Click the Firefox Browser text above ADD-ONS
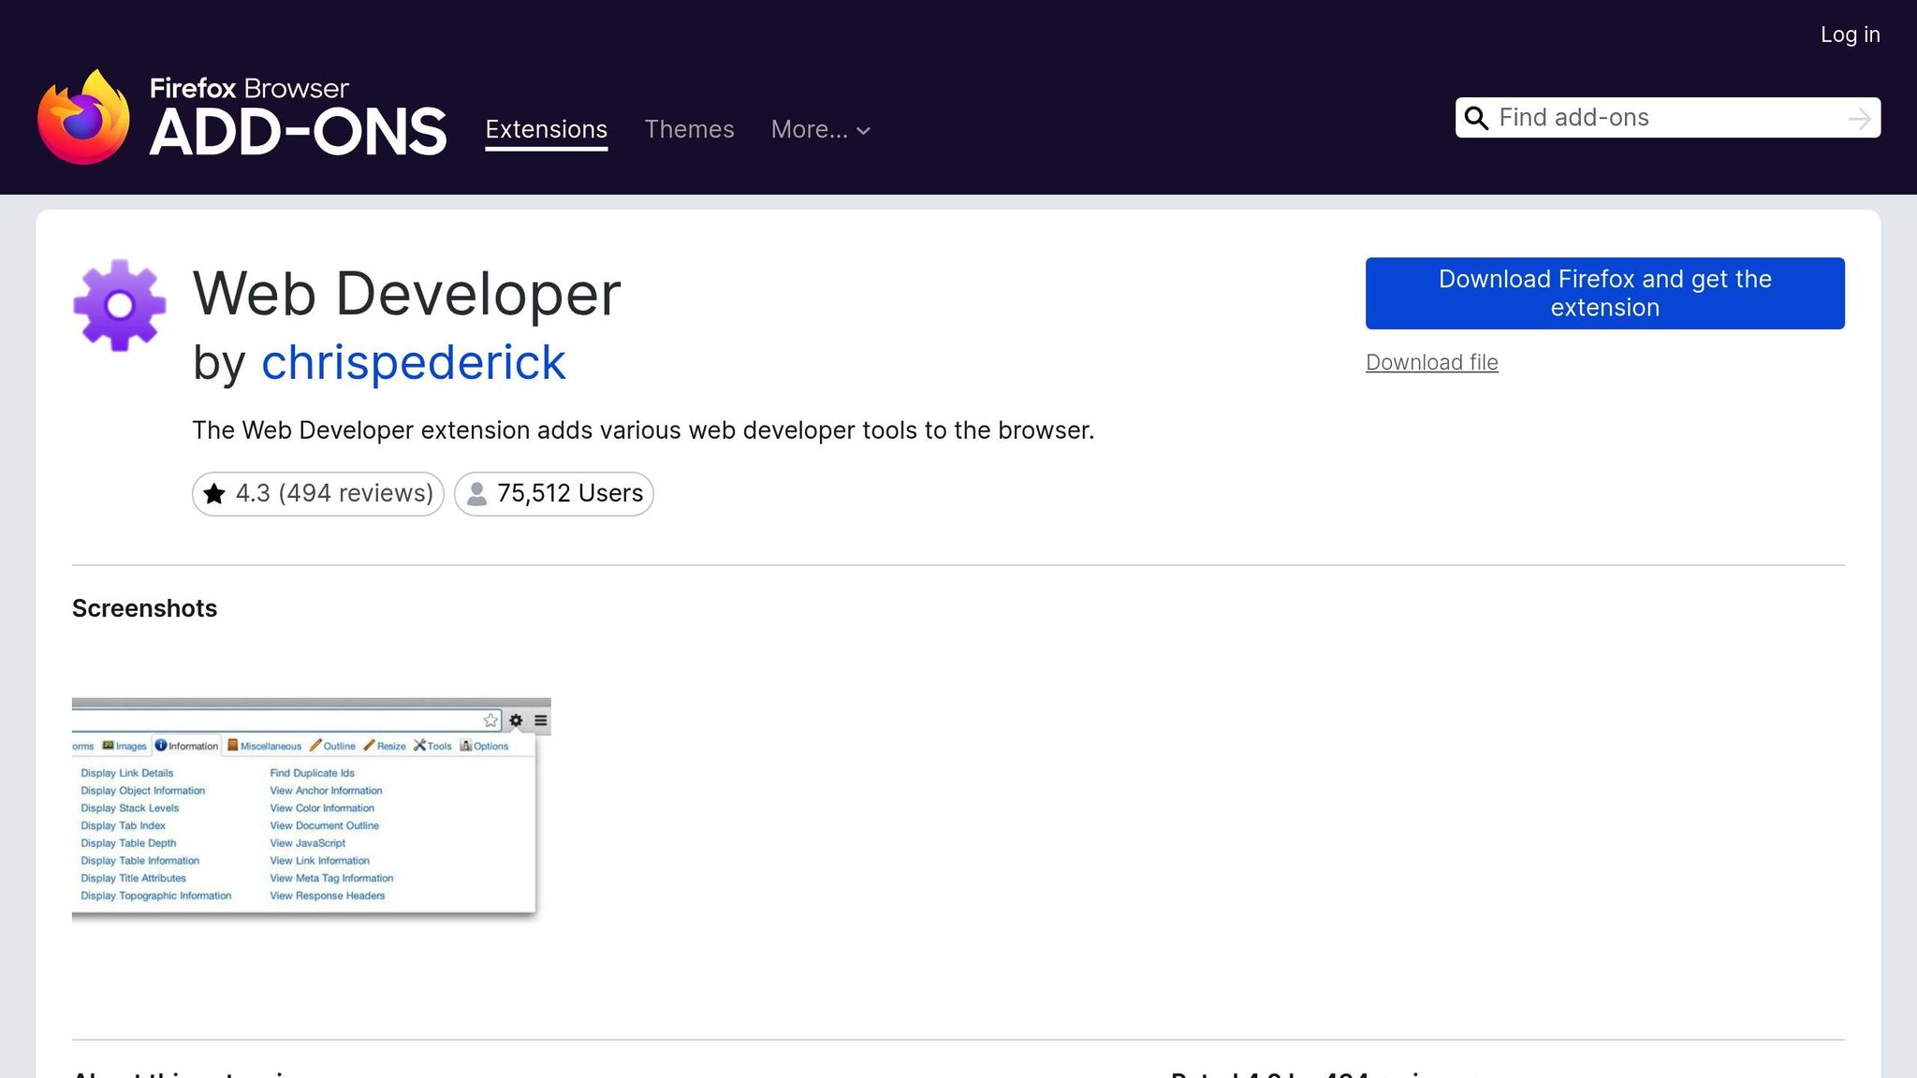The image size is (1917, 1078). point(249,88)
